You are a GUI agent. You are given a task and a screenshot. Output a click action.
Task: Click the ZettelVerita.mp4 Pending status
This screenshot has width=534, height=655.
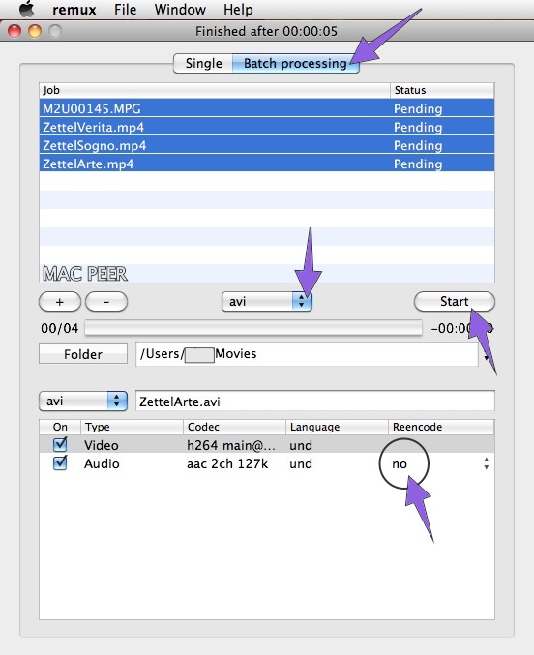coord(418,127)
